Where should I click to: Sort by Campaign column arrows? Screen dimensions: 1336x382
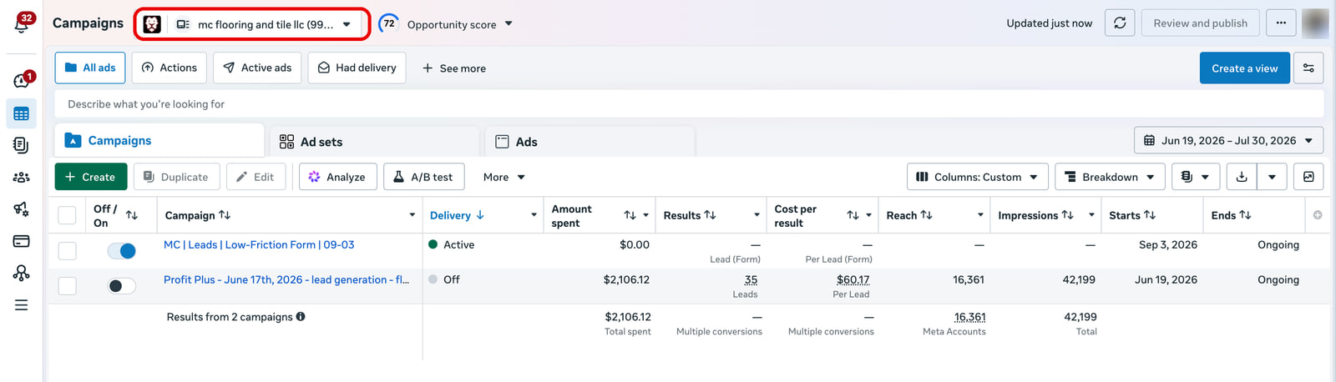click(225, 215)
